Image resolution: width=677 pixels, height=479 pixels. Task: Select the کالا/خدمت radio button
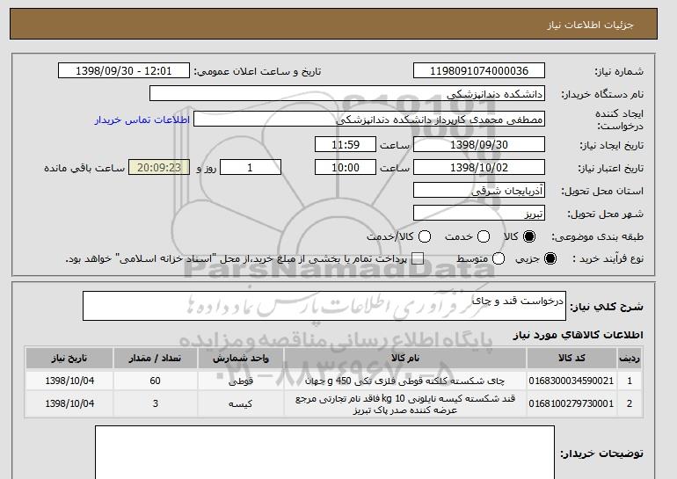tap(425, 236)
